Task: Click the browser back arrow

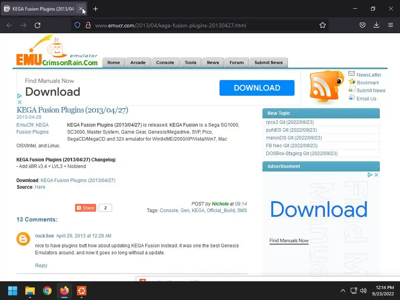Action: click(9, 25)
